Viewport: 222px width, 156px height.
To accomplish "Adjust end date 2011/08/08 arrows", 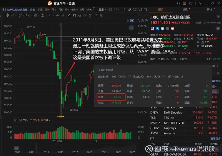I will pyautogui.click(x=164, y=76).
